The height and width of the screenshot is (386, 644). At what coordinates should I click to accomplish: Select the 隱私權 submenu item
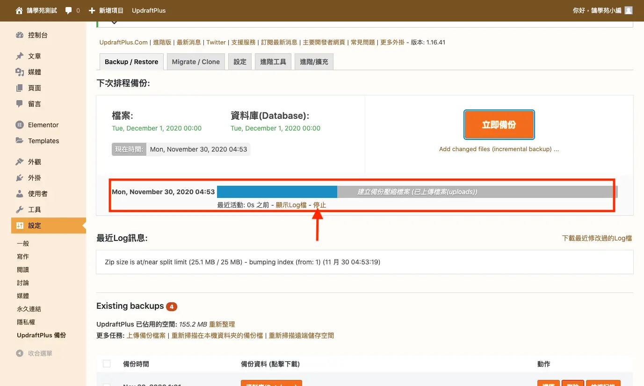(x=26, y=322)
